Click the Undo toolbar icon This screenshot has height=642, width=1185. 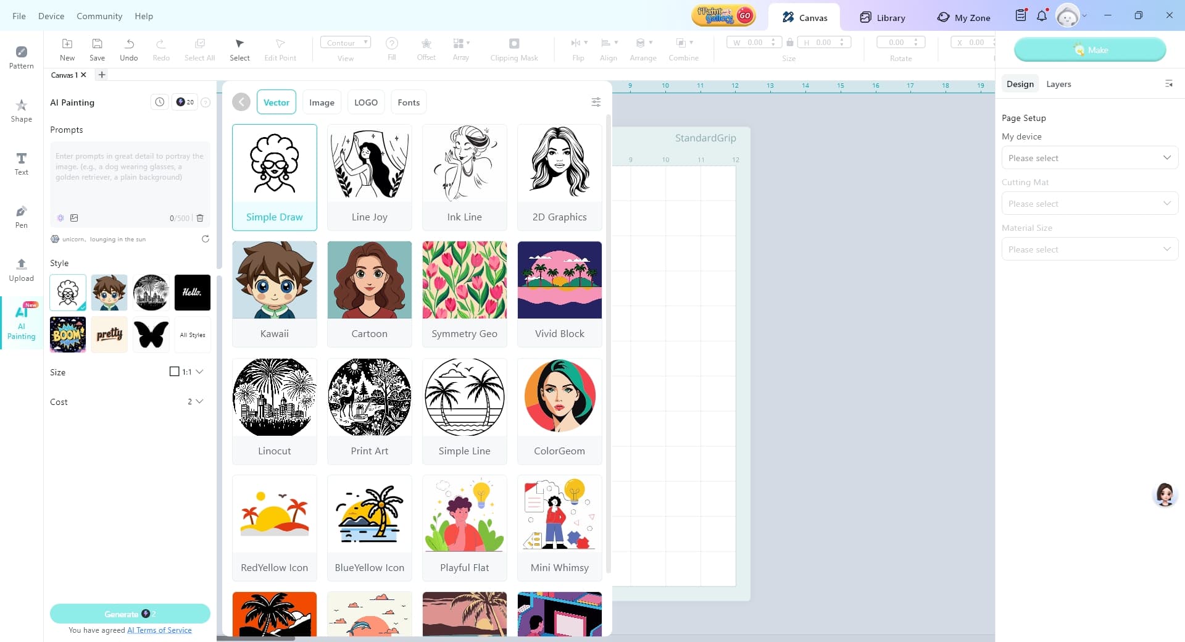128,49
